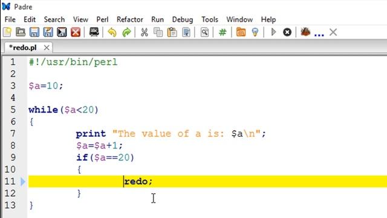Click the gray X icon ending toolbar
This screenshot has width=387, height=218.
(333, 32)
